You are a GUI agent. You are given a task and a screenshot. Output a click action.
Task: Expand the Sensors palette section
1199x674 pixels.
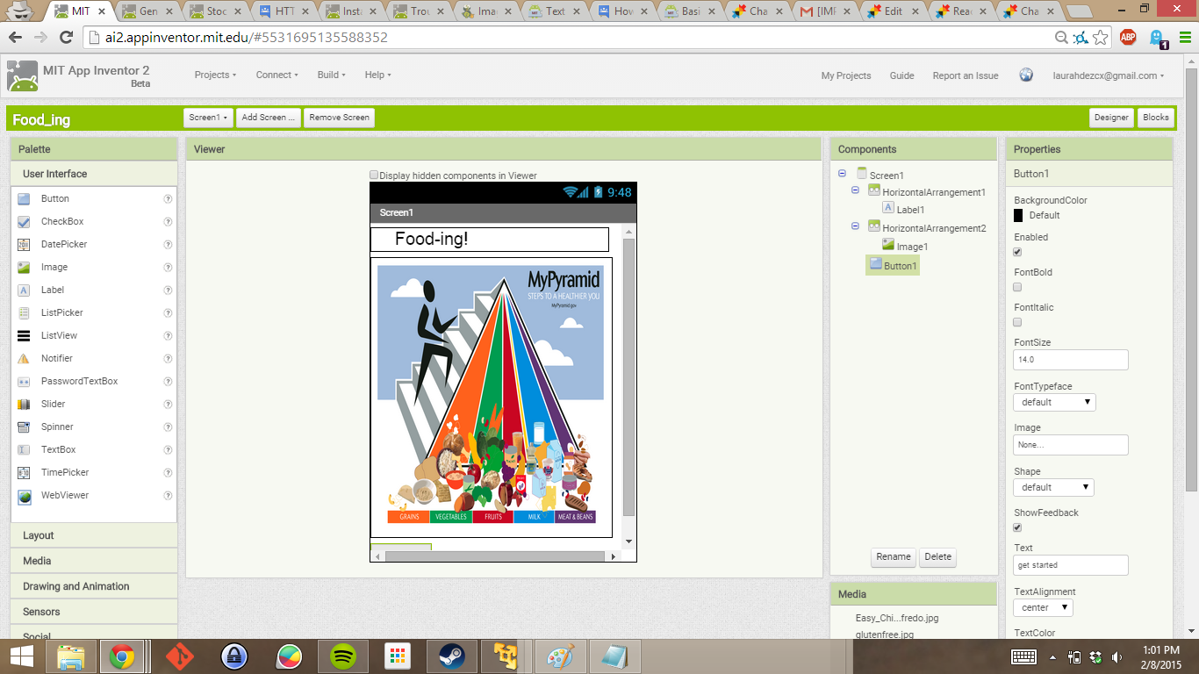(94, 612)
